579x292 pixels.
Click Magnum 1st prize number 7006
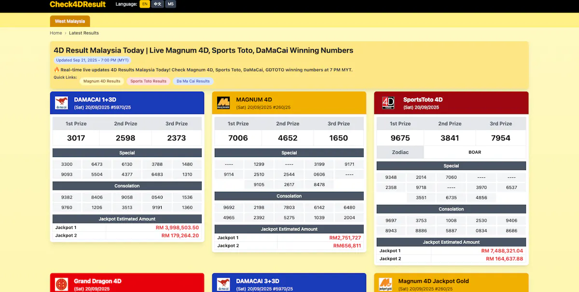point(238,138)
